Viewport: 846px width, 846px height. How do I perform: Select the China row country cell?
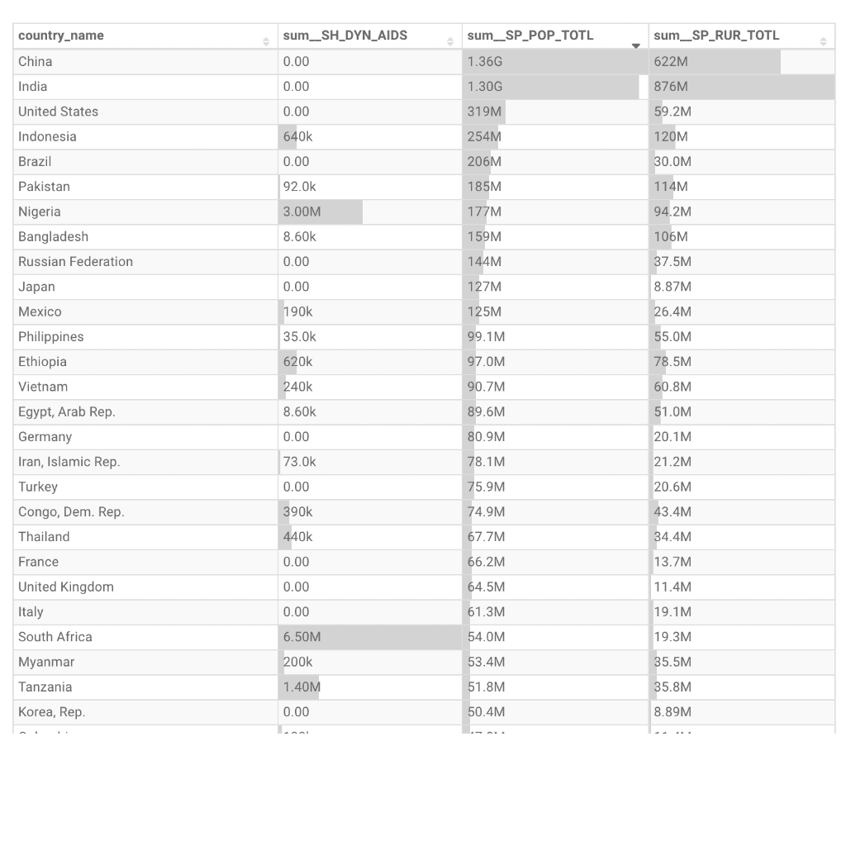click(x=145, y=62)
